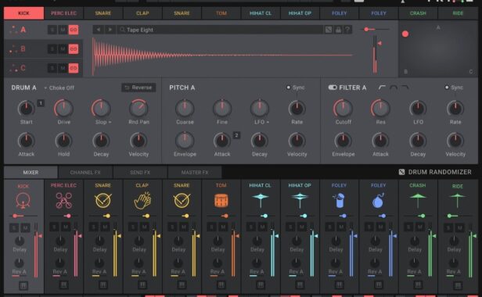
Task: Click the red dot in the layer XY pad
Action: [x=405, y=34]
